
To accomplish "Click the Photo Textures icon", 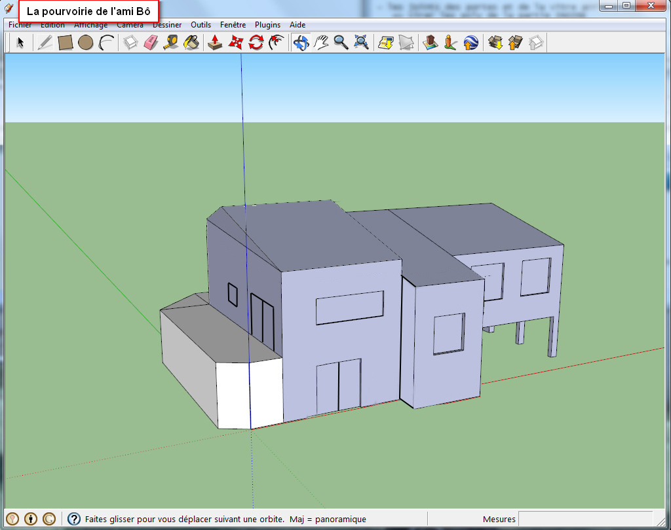I will pos(450,43).
